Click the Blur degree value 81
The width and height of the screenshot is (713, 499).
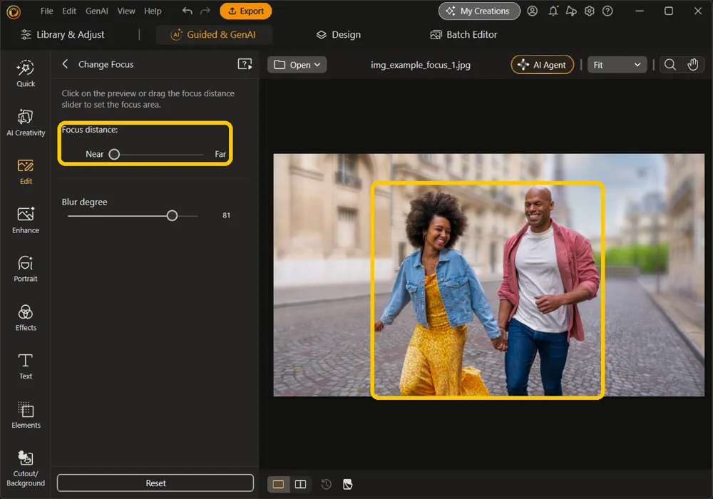pyautogui.click(x=226, y=215)
